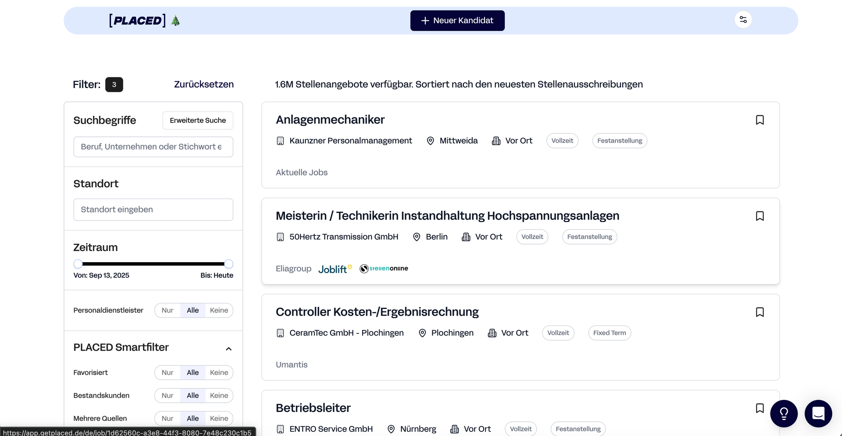The image size is (842, 436).
Task: Bookmark the Anlagenmechaniker job
Action: click(x=760, y=120)
